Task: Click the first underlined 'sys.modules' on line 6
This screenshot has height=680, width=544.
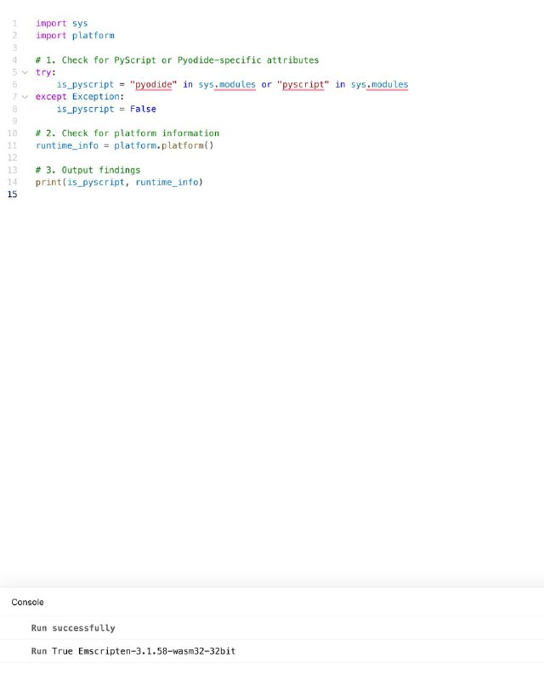Action: point(227,84)
